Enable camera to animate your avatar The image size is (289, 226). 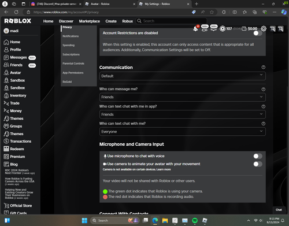click(x=258, y=164)
